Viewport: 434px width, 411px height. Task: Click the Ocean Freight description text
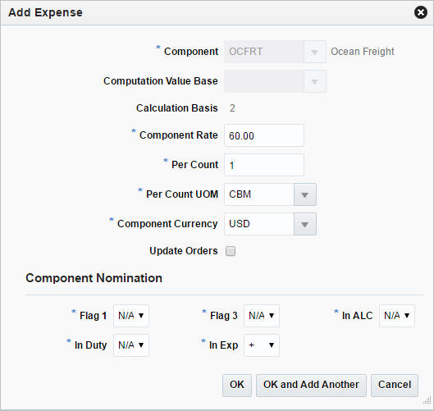pyautogui.click(x=363, y=52)
